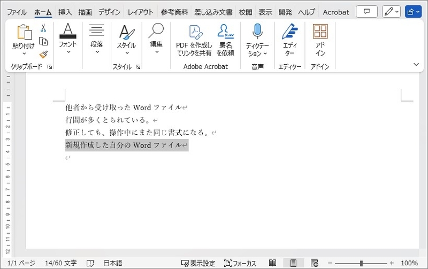Zoom in with plus button

click(x=392, y=263)
